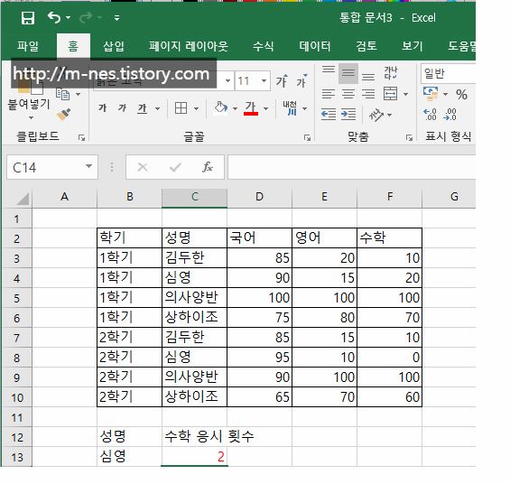Select row 5 header

coord(17,298)
